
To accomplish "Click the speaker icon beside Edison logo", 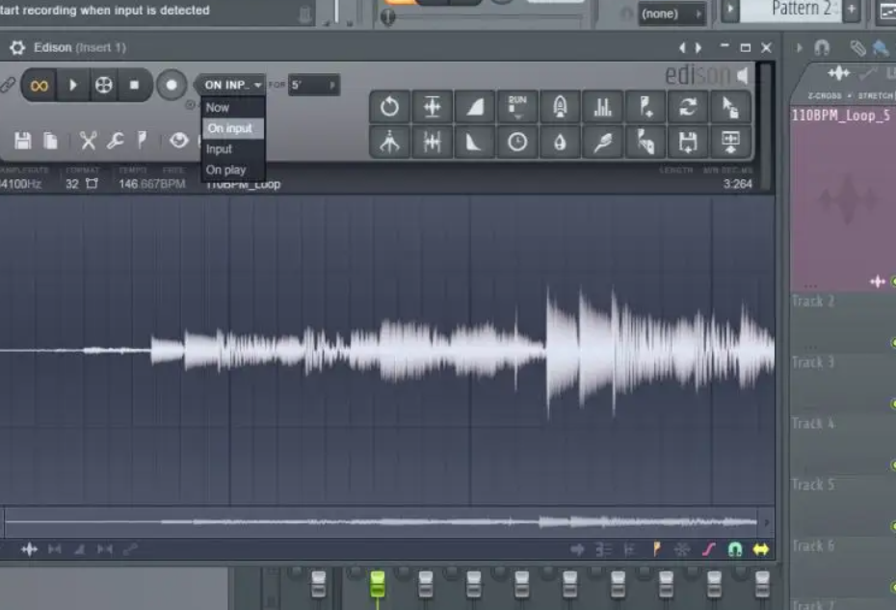I will 743,75.
